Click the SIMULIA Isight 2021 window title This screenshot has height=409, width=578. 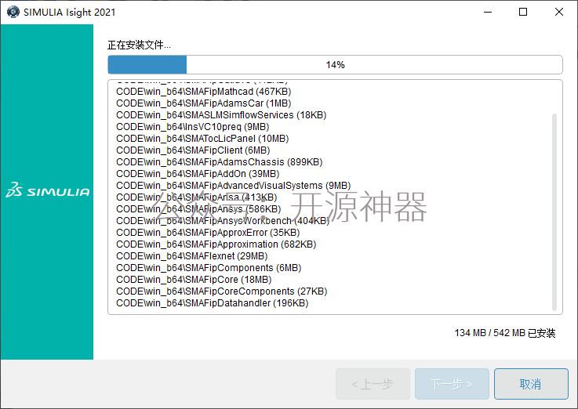coord(69,13)
